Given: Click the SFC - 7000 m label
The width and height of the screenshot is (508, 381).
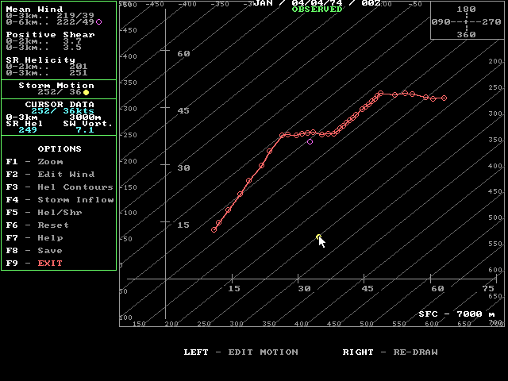Looking at the screenshot, I should pyautogui.click(x=456, y=314).
